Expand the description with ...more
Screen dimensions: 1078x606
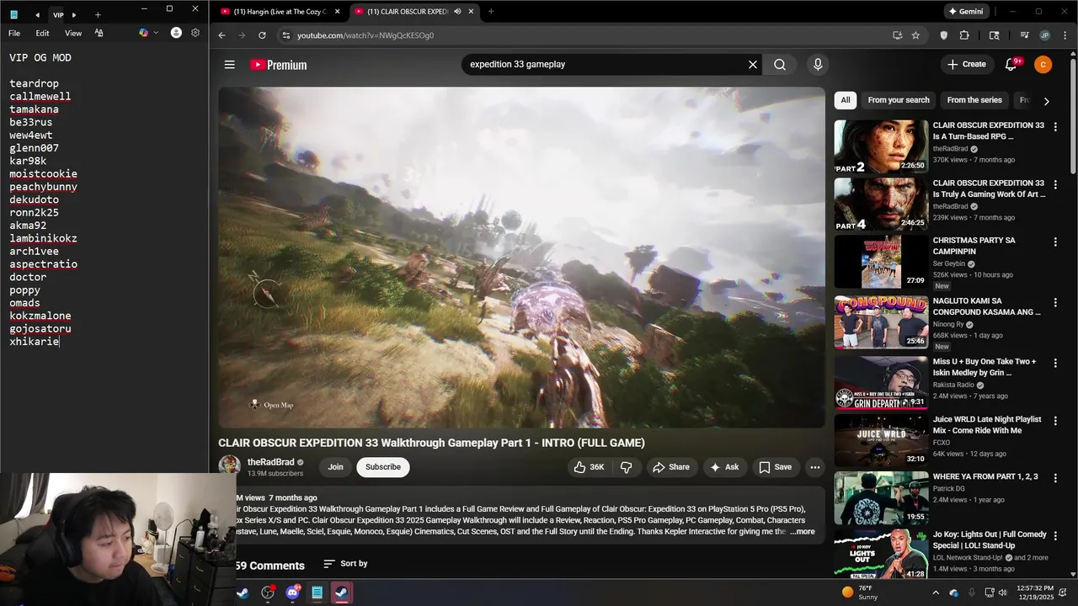(x=802, y=531)
